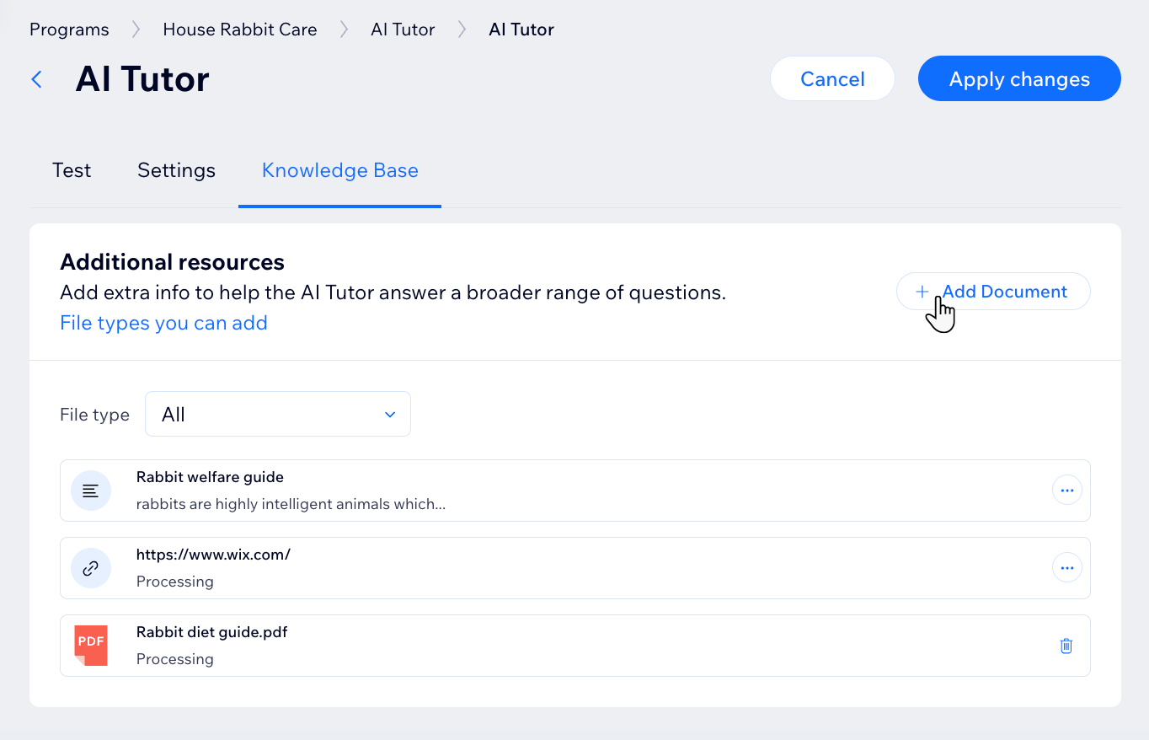Click the Processing status under the wix.com entry
Screen dimensions: 1149x740
[x=175, y=581]
